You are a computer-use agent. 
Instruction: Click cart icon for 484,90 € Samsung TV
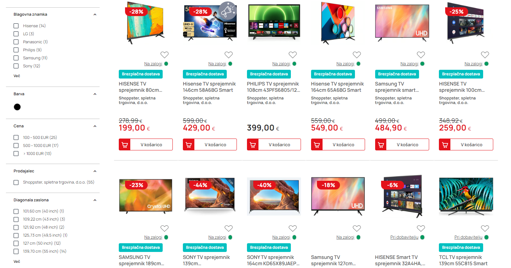(381, 144)
